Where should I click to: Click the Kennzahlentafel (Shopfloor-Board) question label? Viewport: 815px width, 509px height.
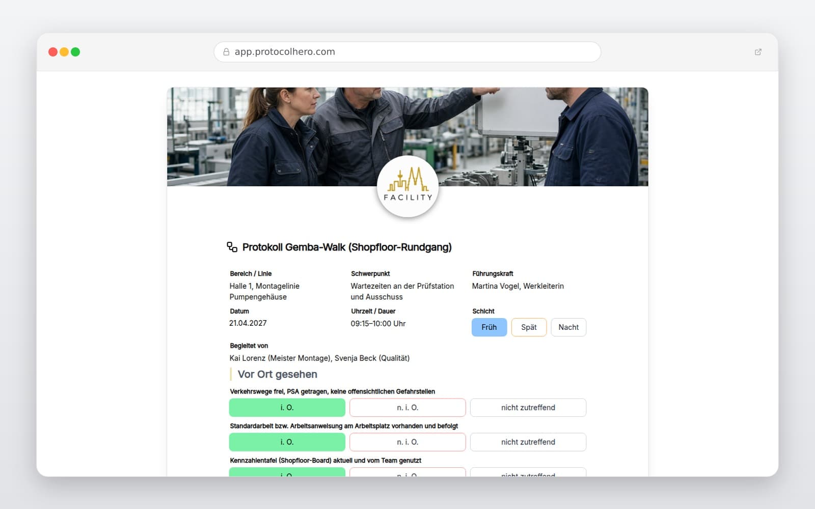(x=325, y=461)
